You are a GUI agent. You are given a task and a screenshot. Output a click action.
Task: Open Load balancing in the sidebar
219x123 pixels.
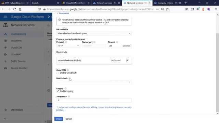point(18,34)
